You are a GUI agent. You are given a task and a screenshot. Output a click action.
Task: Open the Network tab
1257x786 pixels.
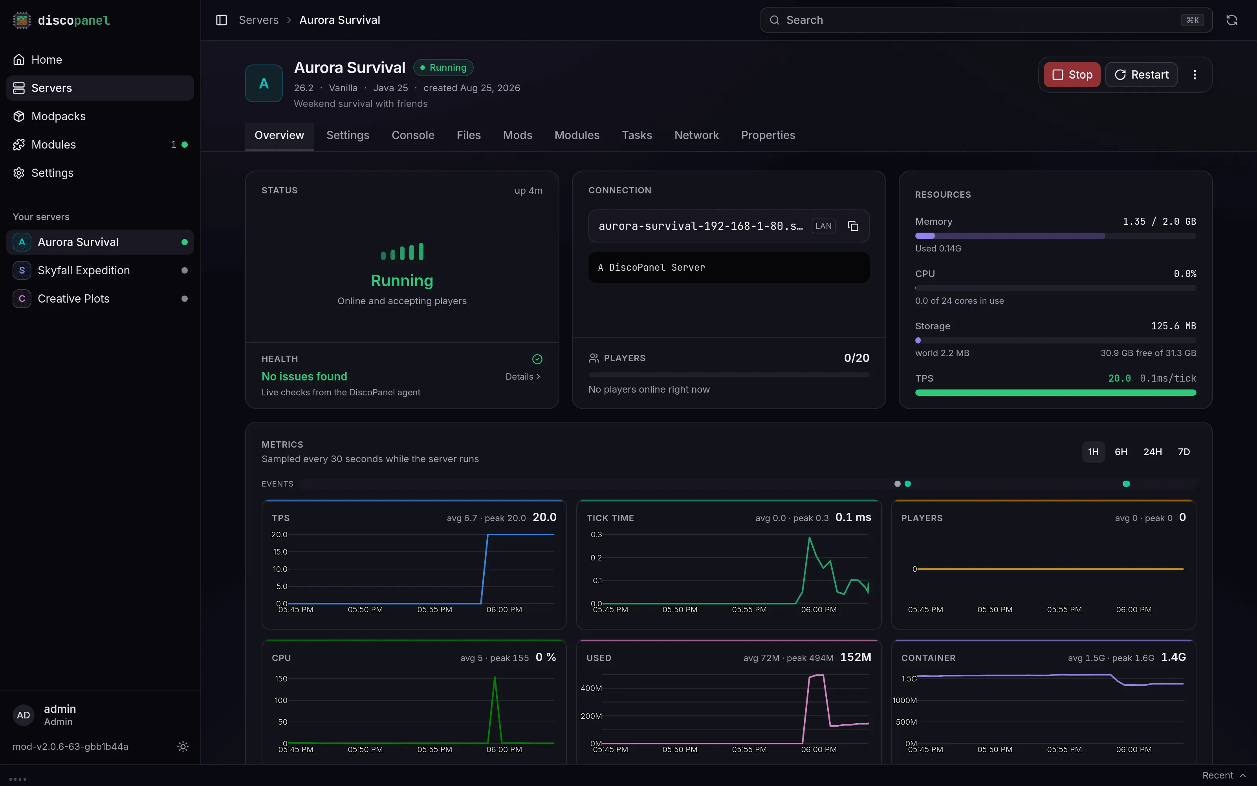pos(696,136)
